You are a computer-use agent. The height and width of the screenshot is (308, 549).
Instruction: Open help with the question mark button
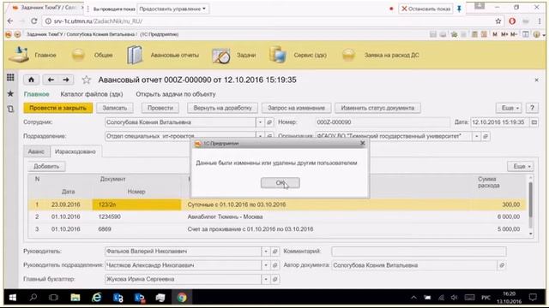click(x=532, y=108)
